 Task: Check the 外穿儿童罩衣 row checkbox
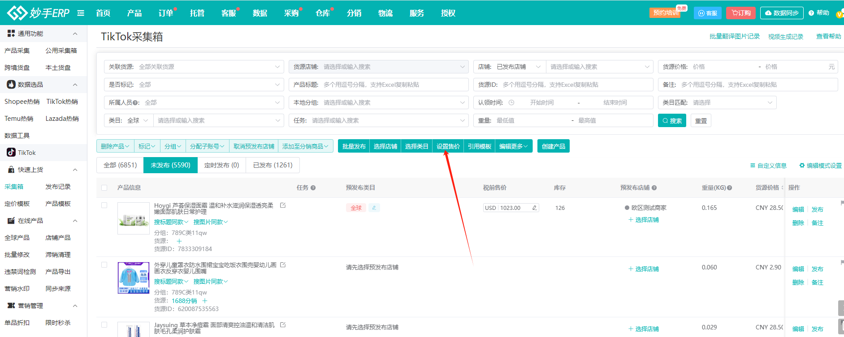tap(104, 265)
